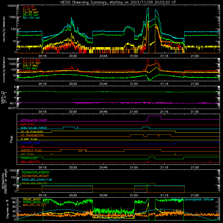The image size is (223, 223).
Task: Click the 'Degrees or %' axis label
Action: pyautogui.click(x=7, y=209)
